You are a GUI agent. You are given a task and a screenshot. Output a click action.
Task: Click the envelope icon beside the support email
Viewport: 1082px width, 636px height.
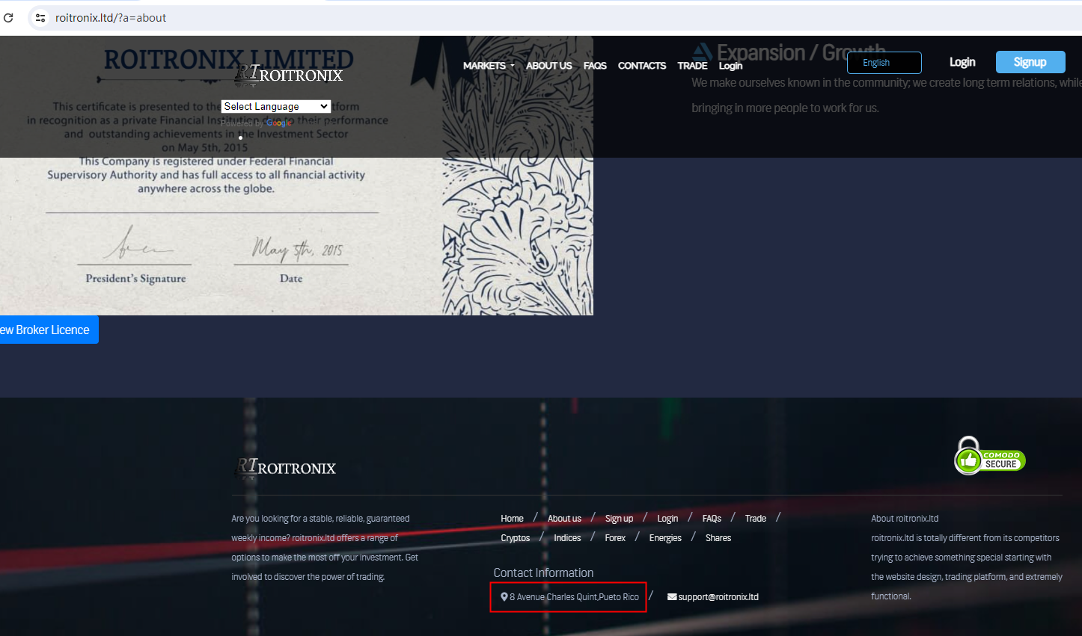point(672,597)
